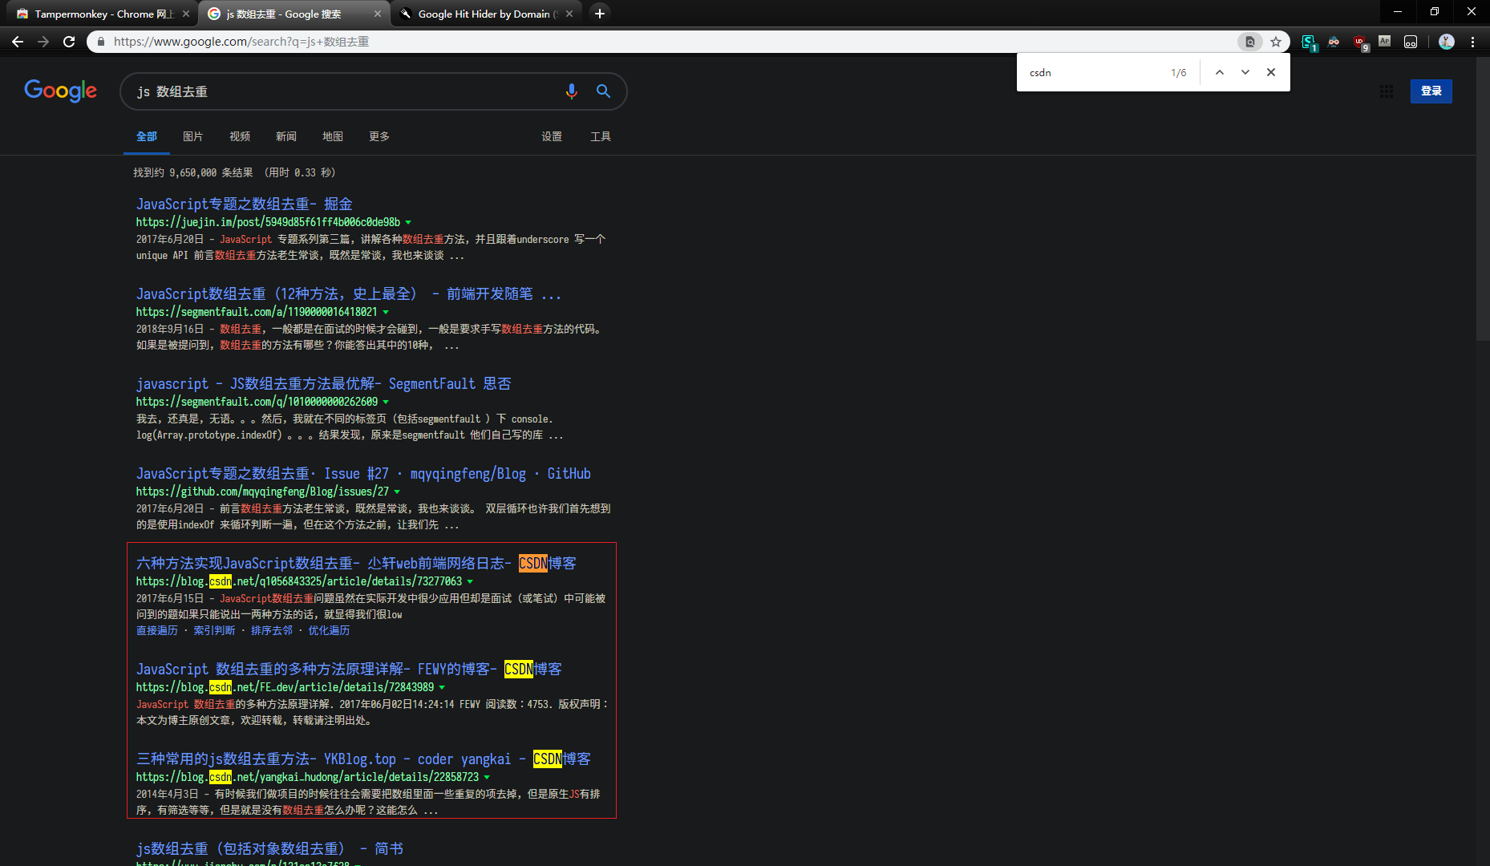Viewport: 1490px width, 866px height.
Task: Open the extension icon with two circles
Action: [1411, 42]
